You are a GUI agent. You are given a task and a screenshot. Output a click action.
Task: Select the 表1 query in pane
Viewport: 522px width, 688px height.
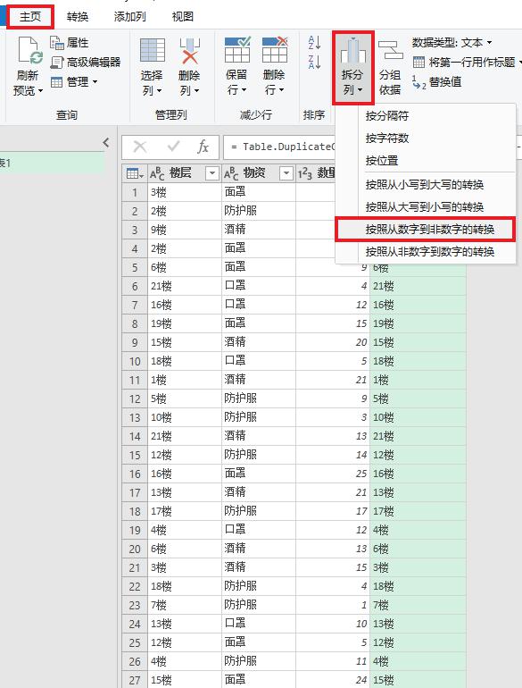52,164
